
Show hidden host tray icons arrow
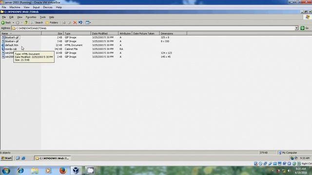coord(273,171)
